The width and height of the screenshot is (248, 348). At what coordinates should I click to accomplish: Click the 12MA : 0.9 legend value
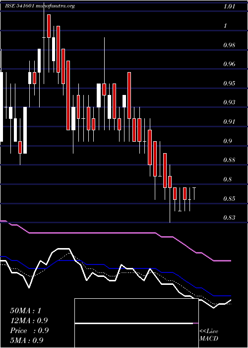click(x=29, y=321)
